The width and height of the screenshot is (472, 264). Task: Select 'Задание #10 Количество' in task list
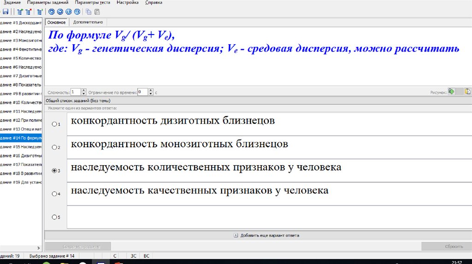coord(21,103)
